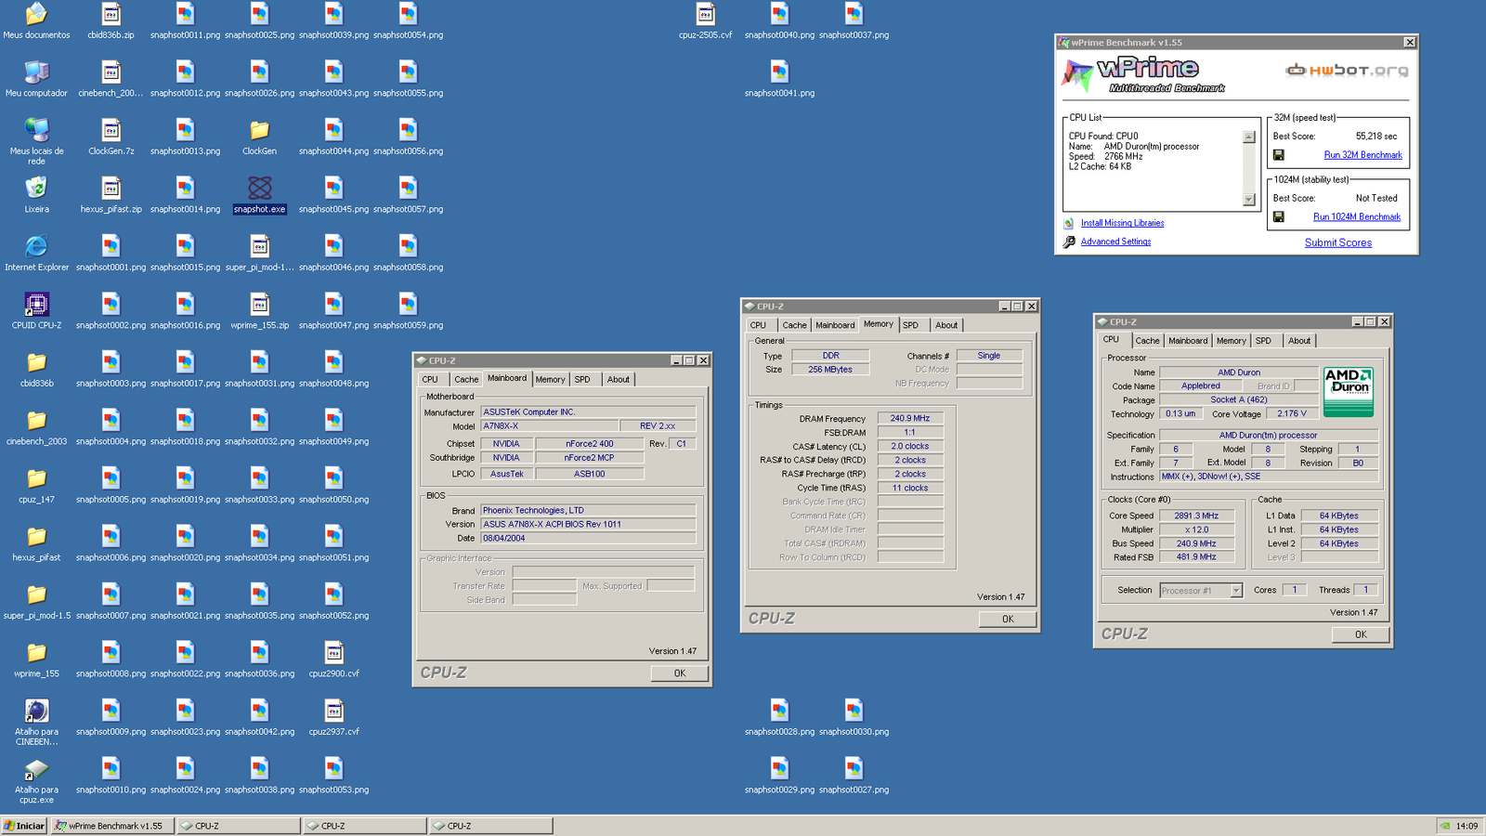Click the wrench icon beside Advanced Settings
Image resolution: width=1486 pixels, height=836 pixels.
click(1067, 242)
